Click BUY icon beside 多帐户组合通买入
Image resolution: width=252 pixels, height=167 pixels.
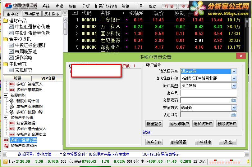click(x=12, y=129)
